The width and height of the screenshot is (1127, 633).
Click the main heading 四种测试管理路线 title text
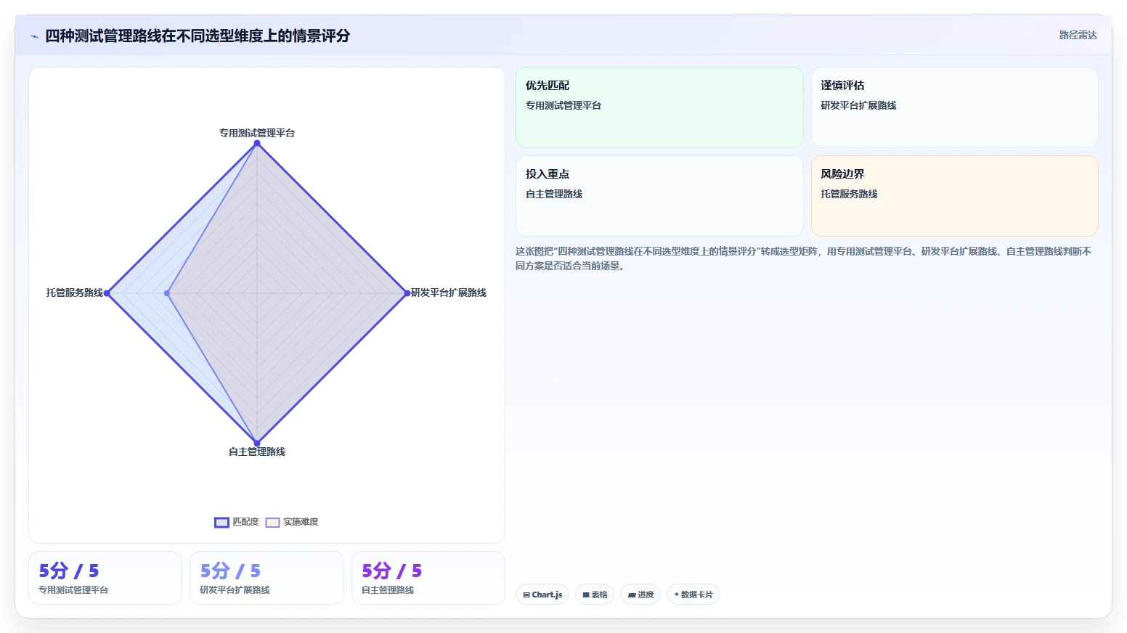[198, 36]
